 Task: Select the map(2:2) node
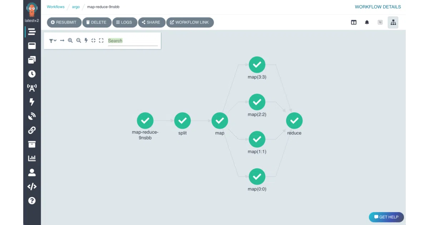[x=257, y=102]
